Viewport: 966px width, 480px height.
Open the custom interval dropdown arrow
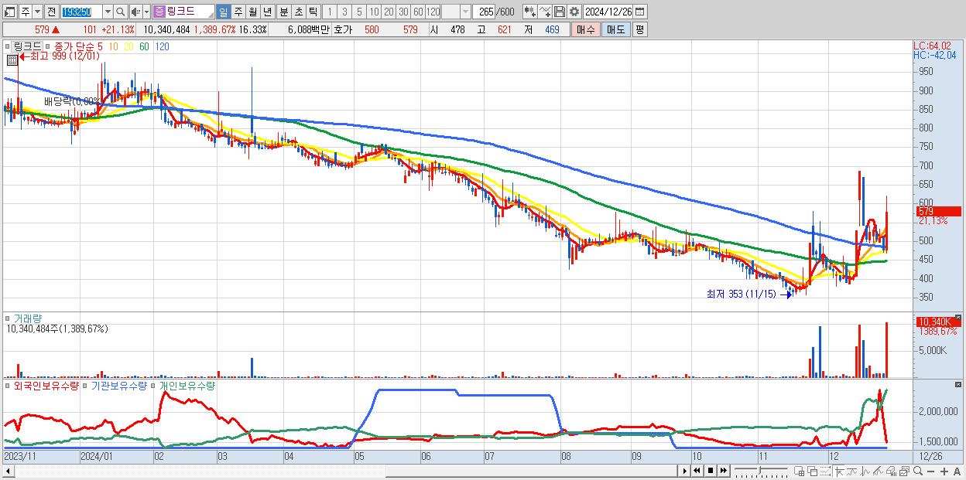[x=465, y=12]
